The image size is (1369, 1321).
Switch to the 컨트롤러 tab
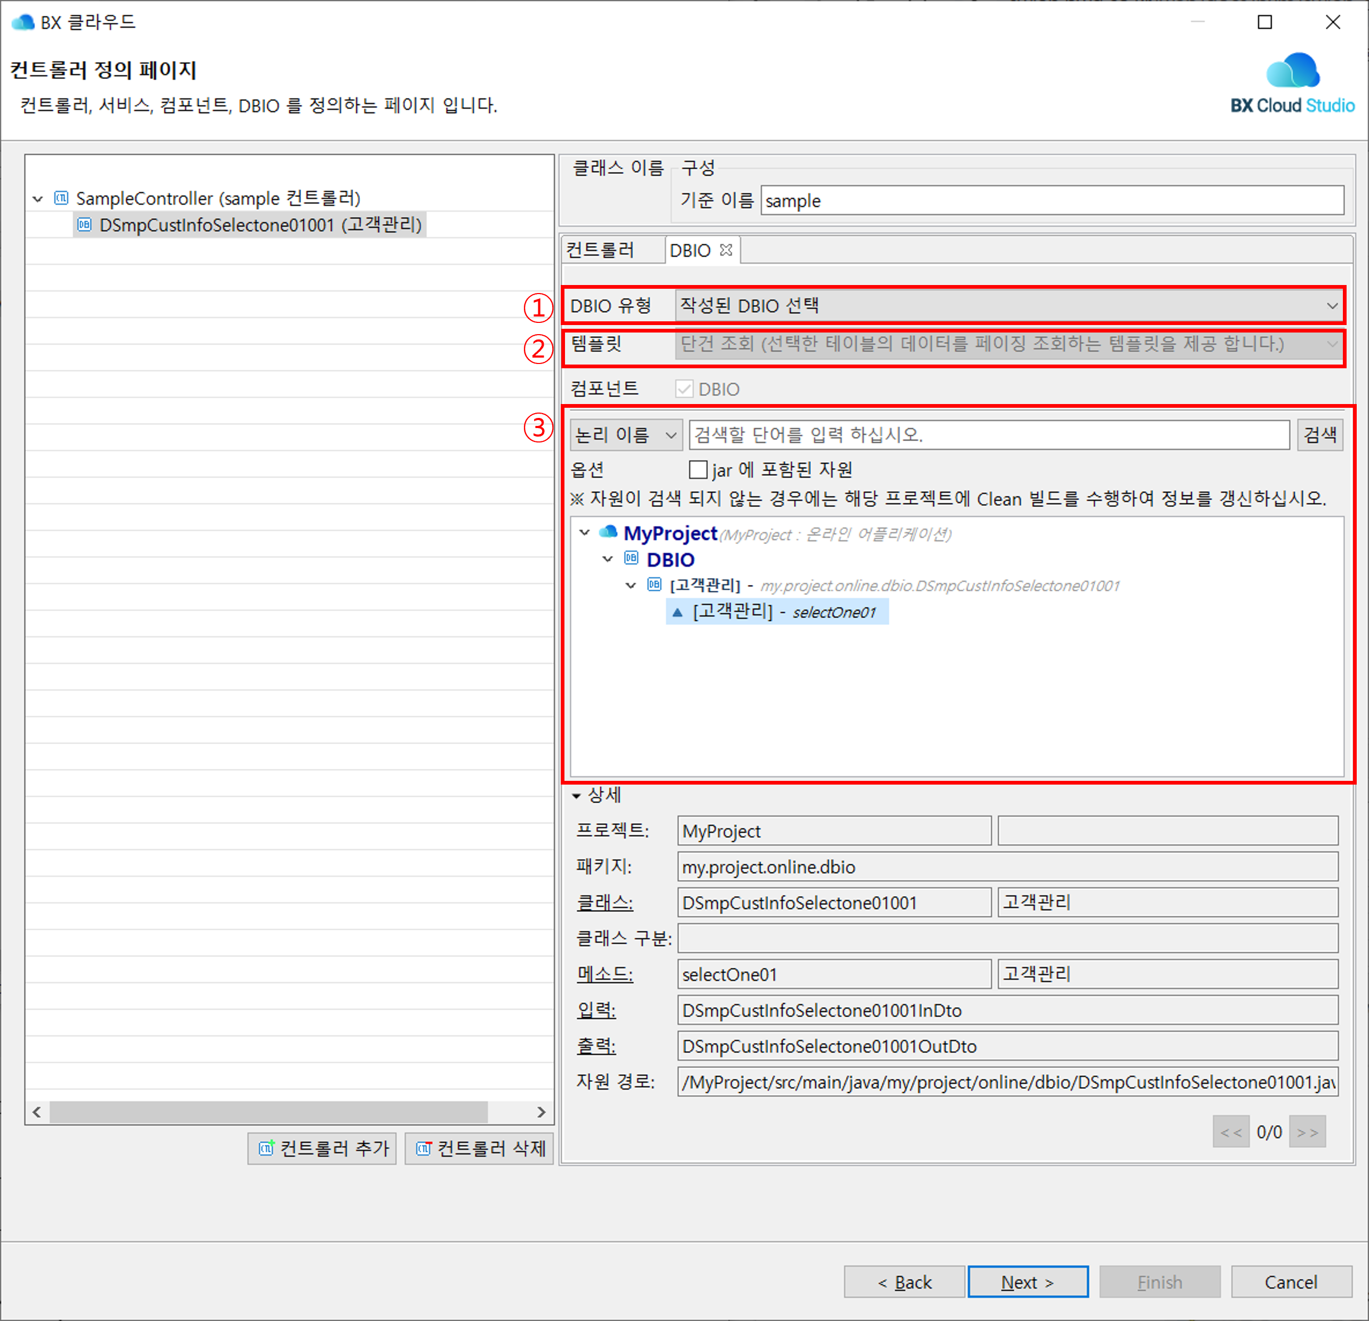(x=601, y=250)
